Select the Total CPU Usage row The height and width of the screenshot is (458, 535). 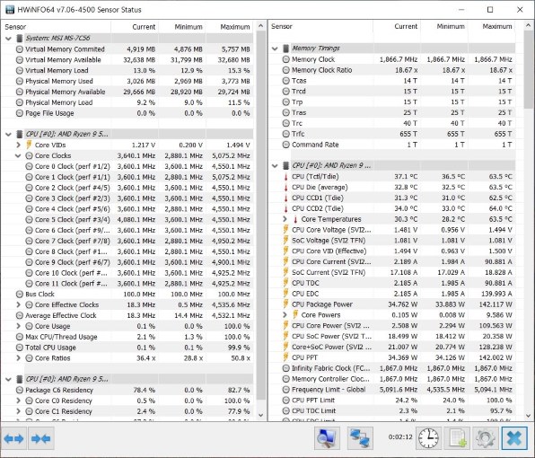tap(127, 348)
